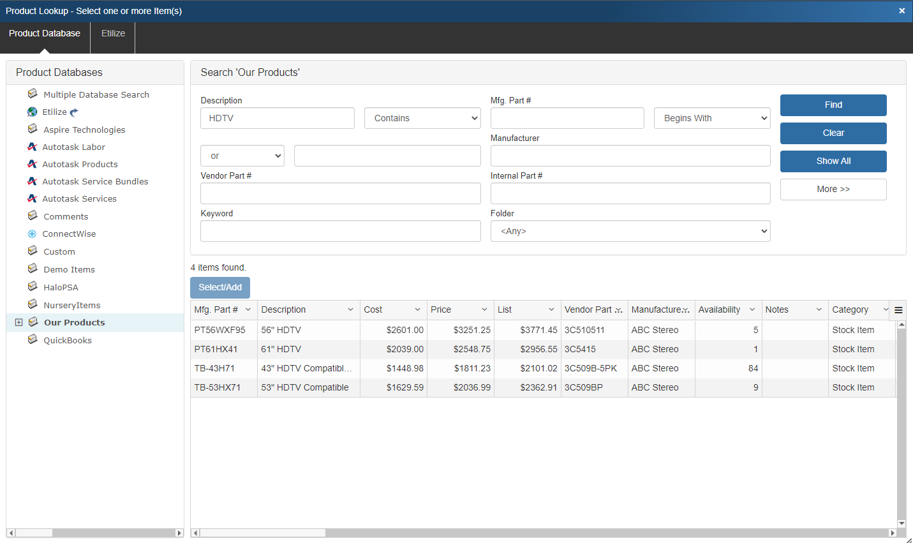The width and height of the screenshot is (913, 543).
Task: Open the Cost column header menu arrow
Action: tap(417, 309)
